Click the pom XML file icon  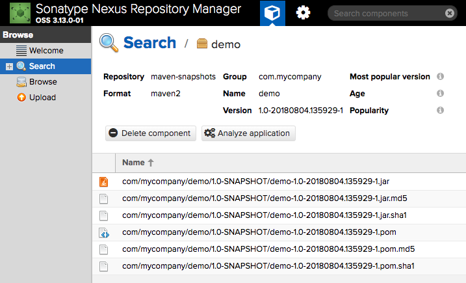click(x=104, y=233)
